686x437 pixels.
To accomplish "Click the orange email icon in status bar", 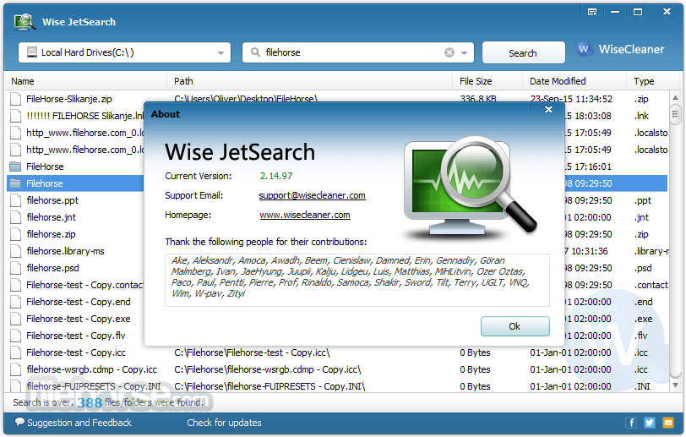I will [x=667, y=423].
